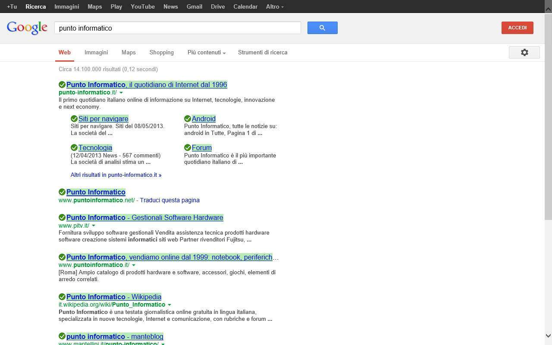Open the settings gear options
The image size is (552, 345).
[x=524, y=52]
